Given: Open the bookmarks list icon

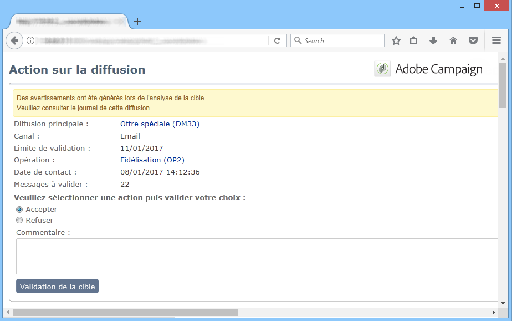Looking at the screenshot, I should click(413, 40).
